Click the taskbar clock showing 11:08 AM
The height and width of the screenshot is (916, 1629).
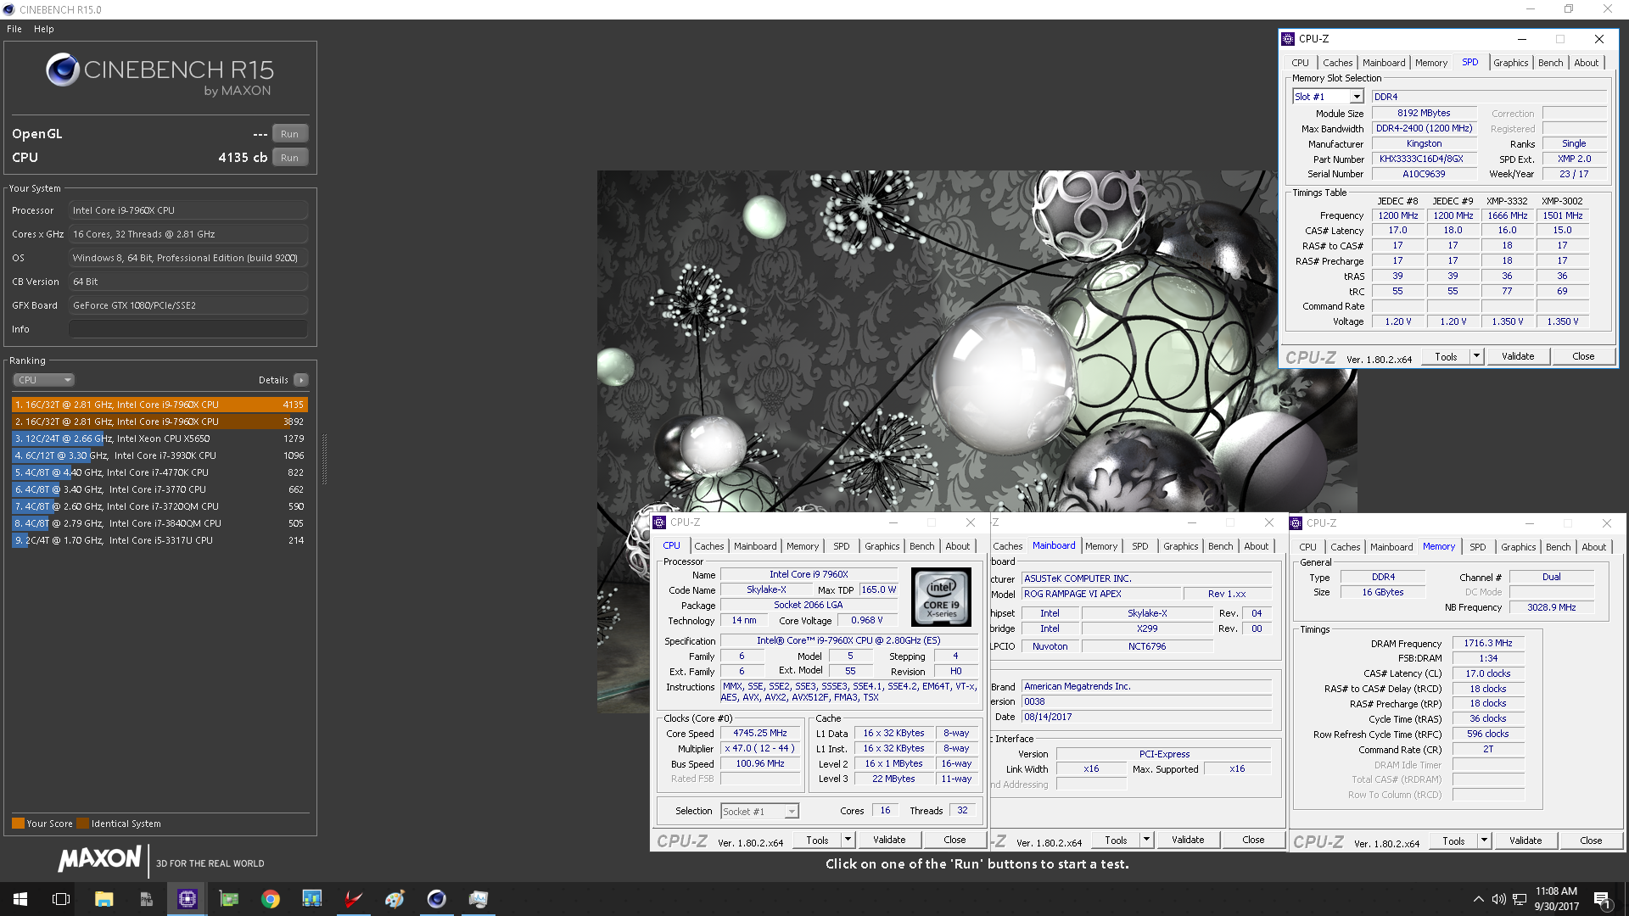coord(1556,899)
